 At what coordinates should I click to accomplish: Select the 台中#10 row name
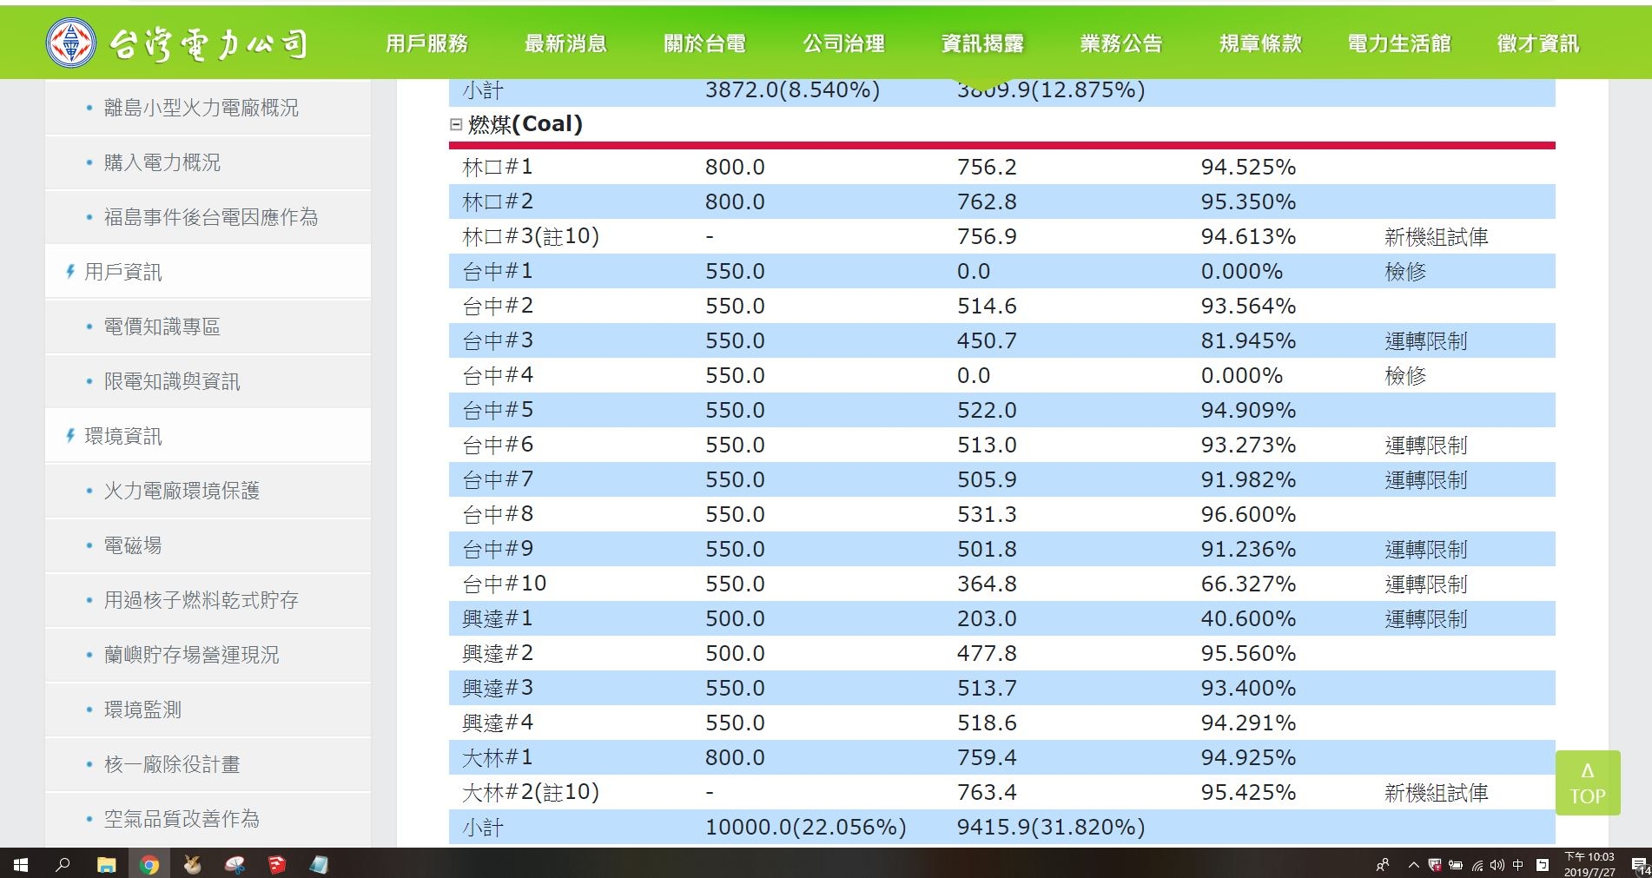point(505,584)
